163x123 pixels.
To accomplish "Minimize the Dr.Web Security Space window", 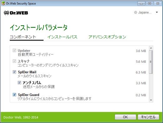I will (141, 3).
